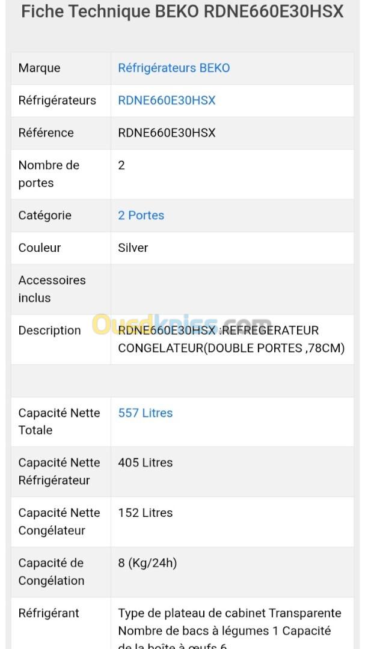Click the 405 Litres value
The width and height of the screenshot is (365, 649).
tap(145, 463)
